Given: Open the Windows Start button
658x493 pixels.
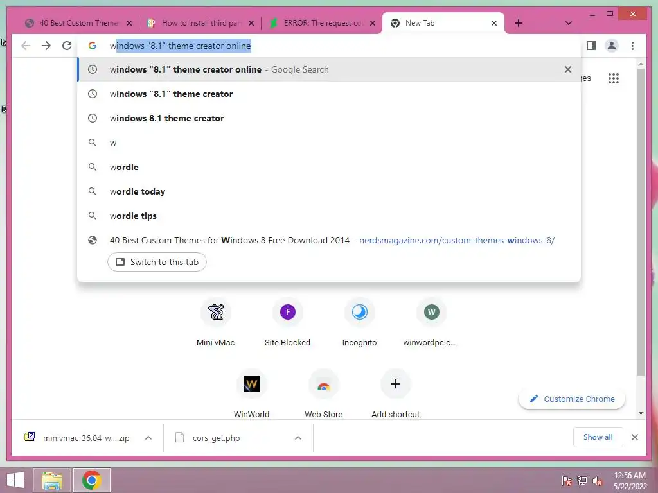Looking at the screenshot, I should (15, 480).
